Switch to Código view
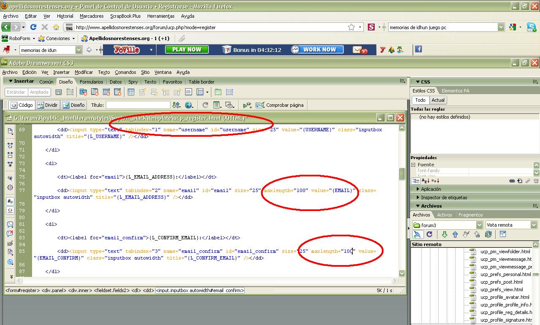This screenshot has height=325, width=540. coord(22,105)
